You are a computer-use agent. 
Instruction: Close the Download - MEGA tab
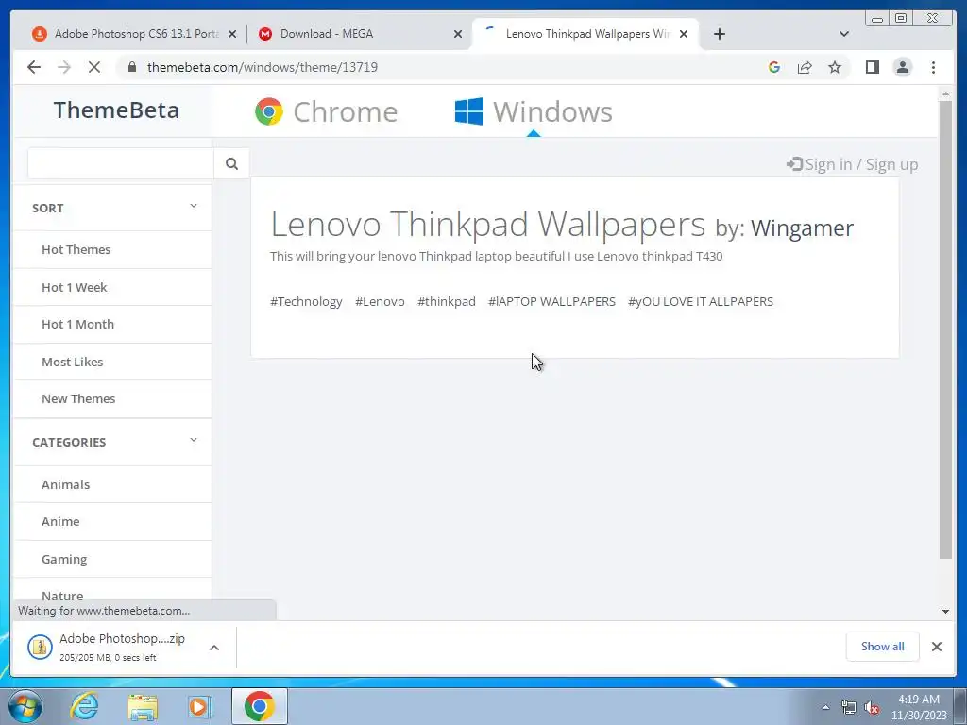458,35
